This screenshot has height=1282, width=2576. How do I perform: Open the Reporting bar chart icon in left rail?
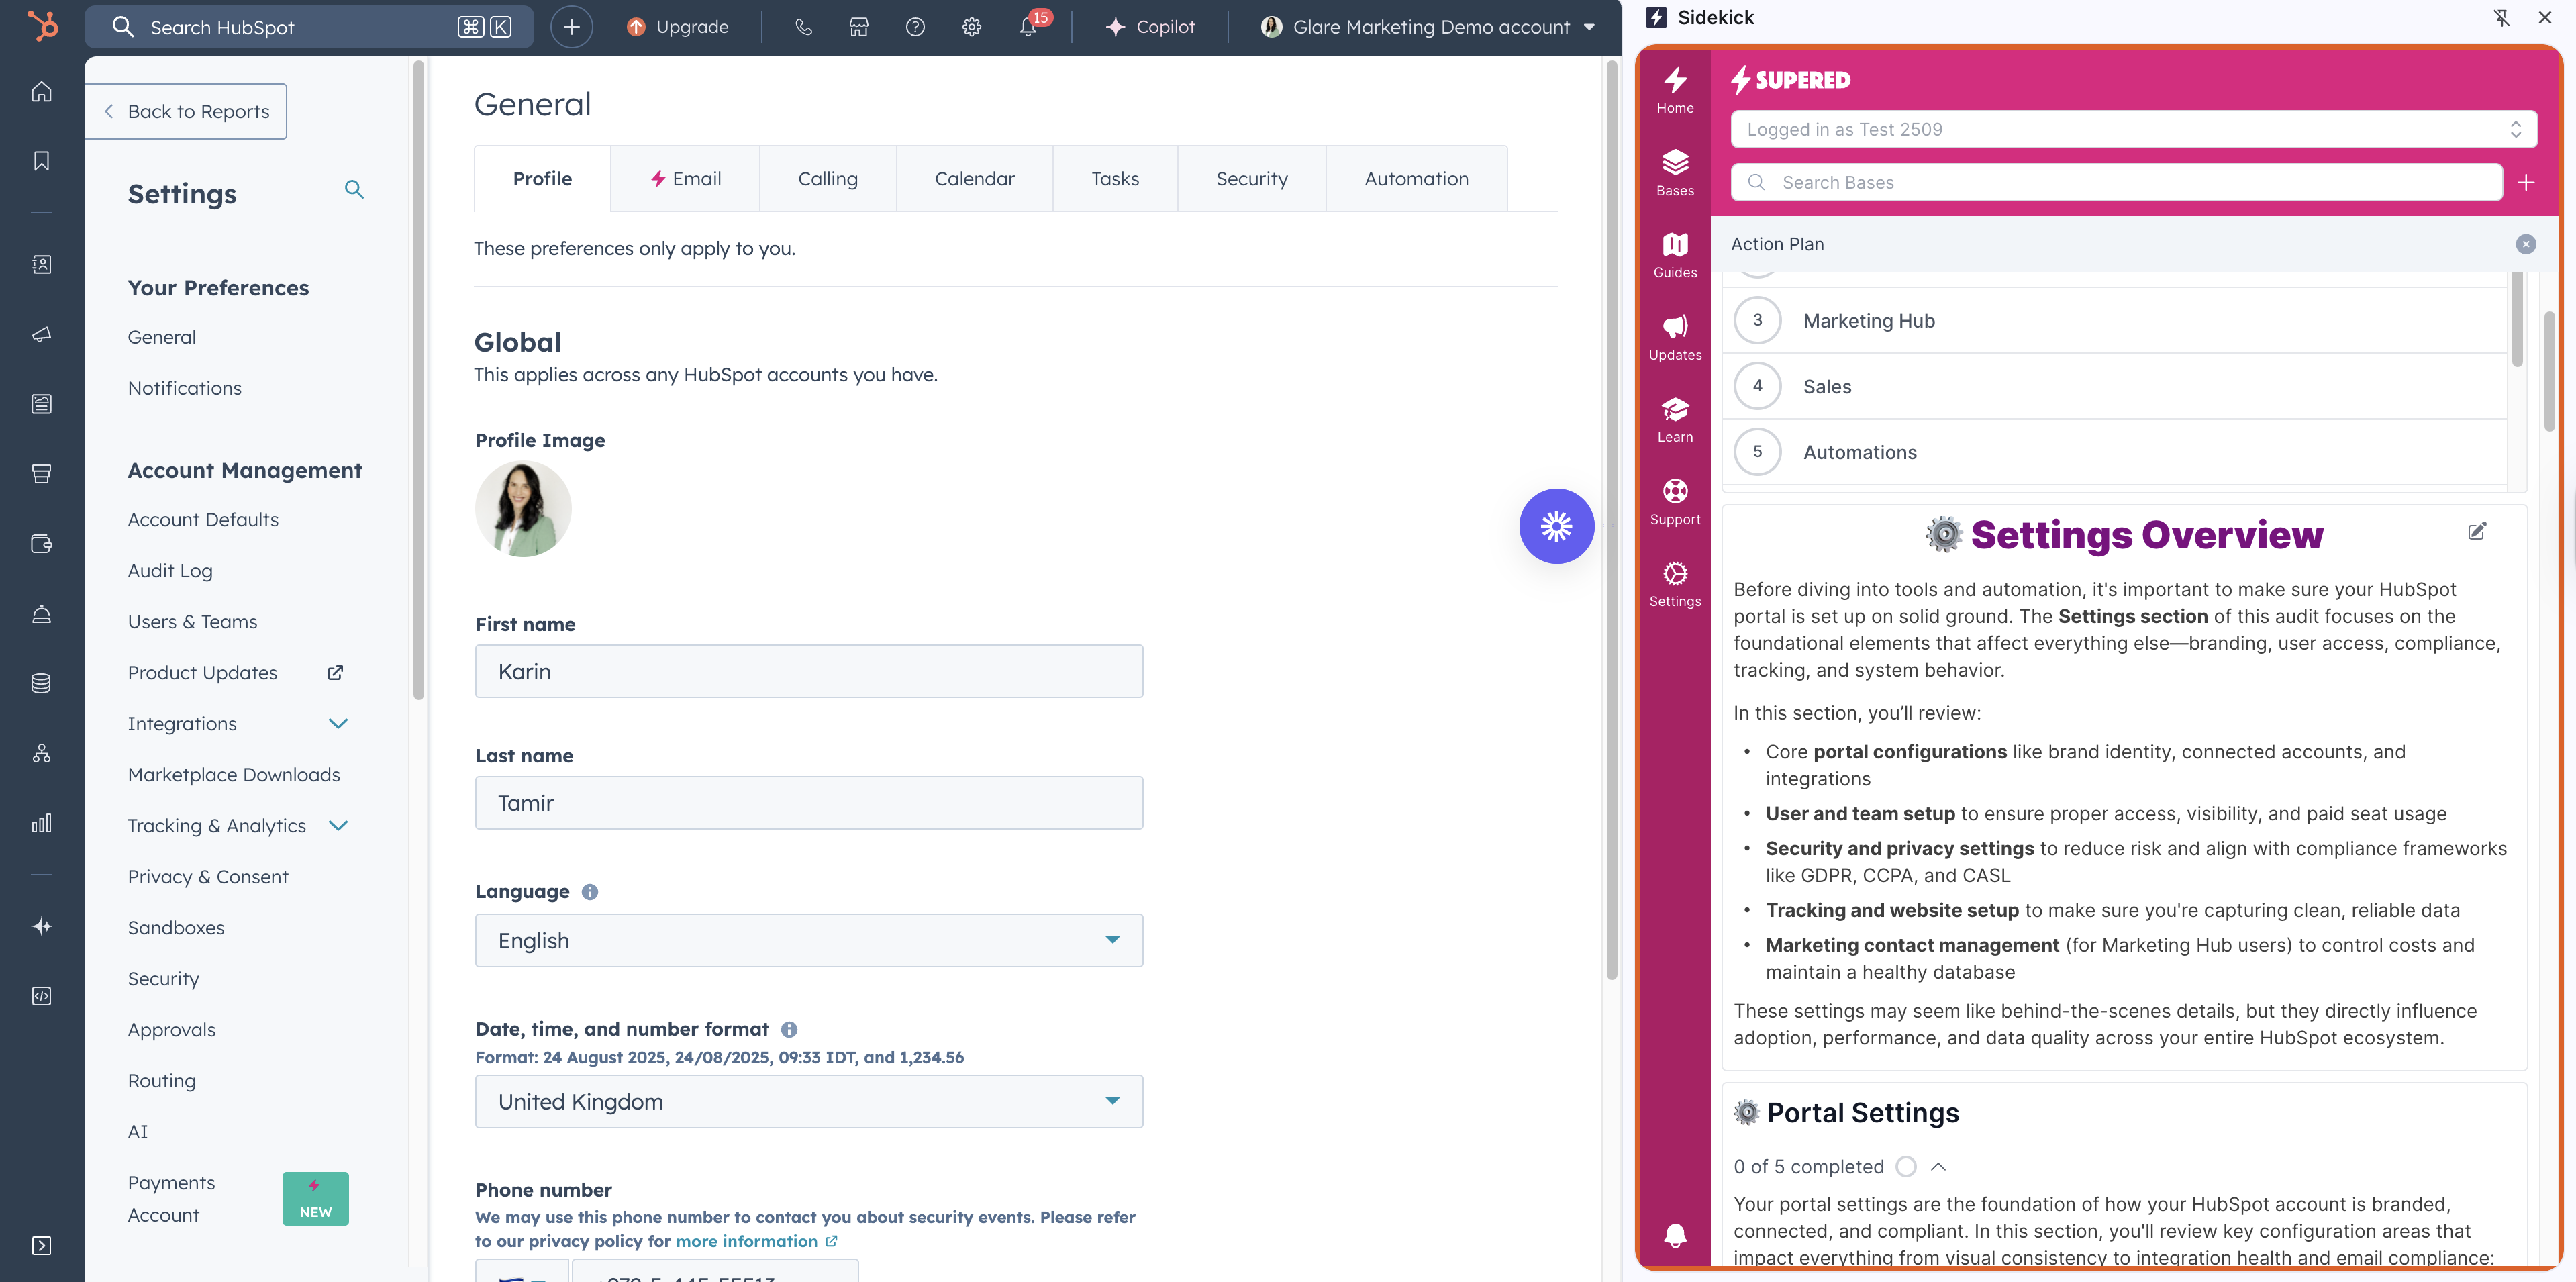click(41, 823)
